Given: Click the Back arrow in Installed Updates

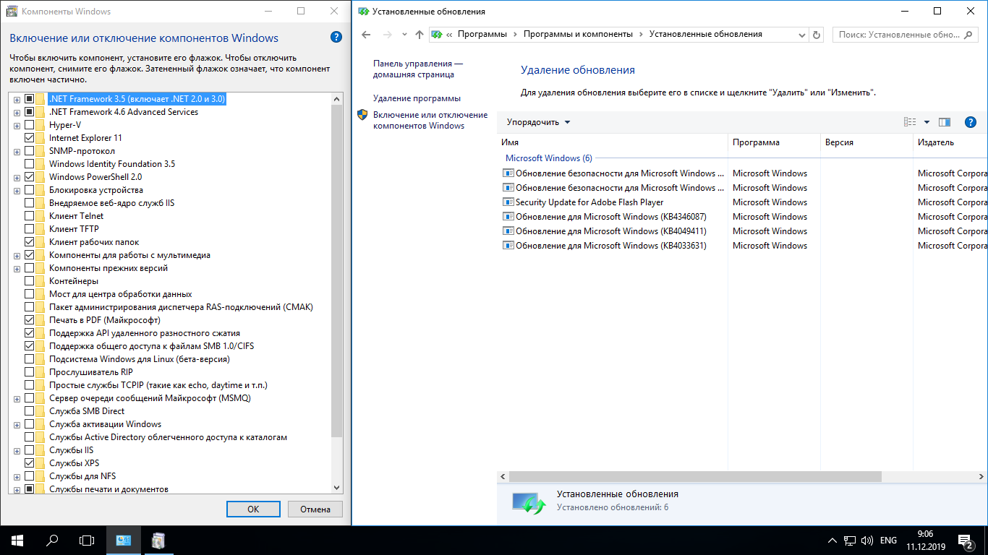Looking at the screenshot, I should tap(366, 35).
